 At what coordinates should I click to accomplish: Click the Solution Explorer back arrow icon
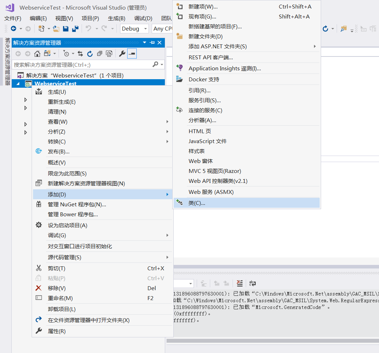pyautogui.click(x=18, y=54)
